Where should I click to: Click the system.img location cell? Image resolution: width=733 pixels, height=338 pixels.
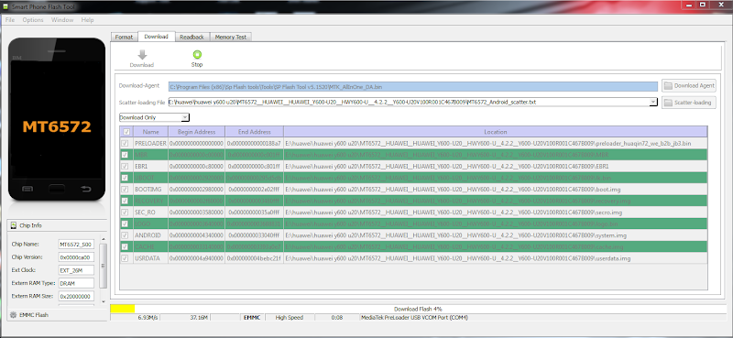(x=495, y=235)
